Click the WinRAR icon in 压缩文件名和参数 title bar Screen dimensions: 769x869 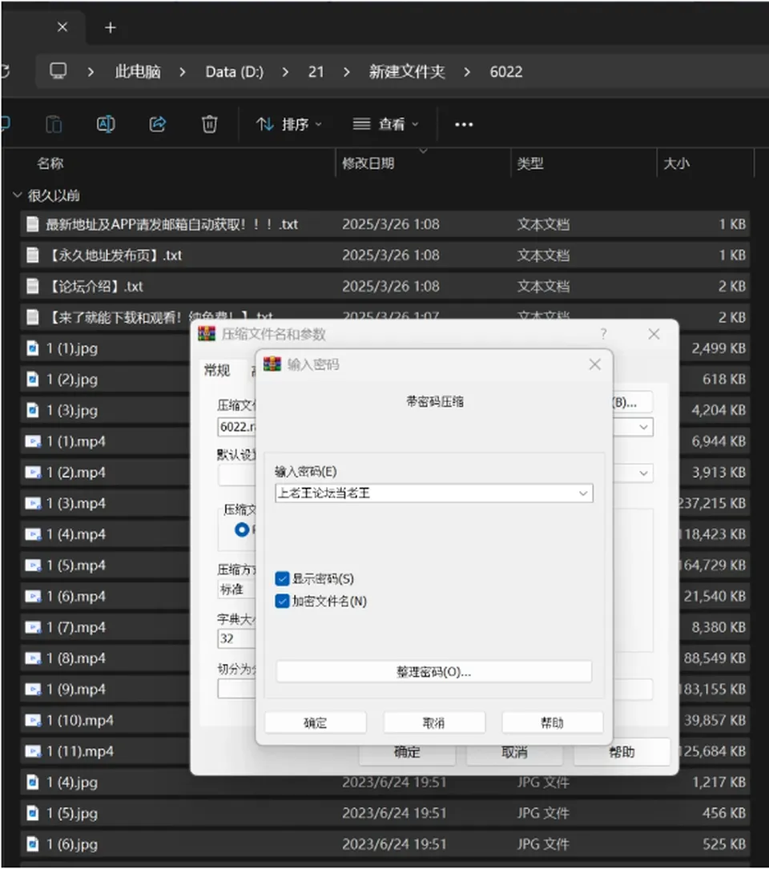coord(207,334)
